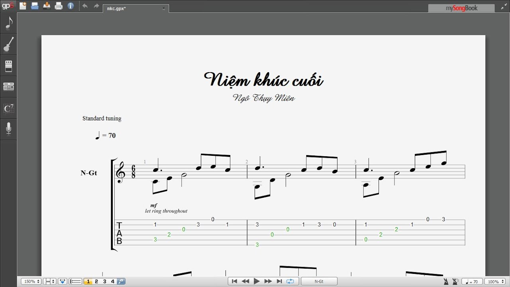The width and height of the screenshot is (510, 287).
Task: Toggle the count-in metronome with clock icon
Action: (x=455, y=281)
